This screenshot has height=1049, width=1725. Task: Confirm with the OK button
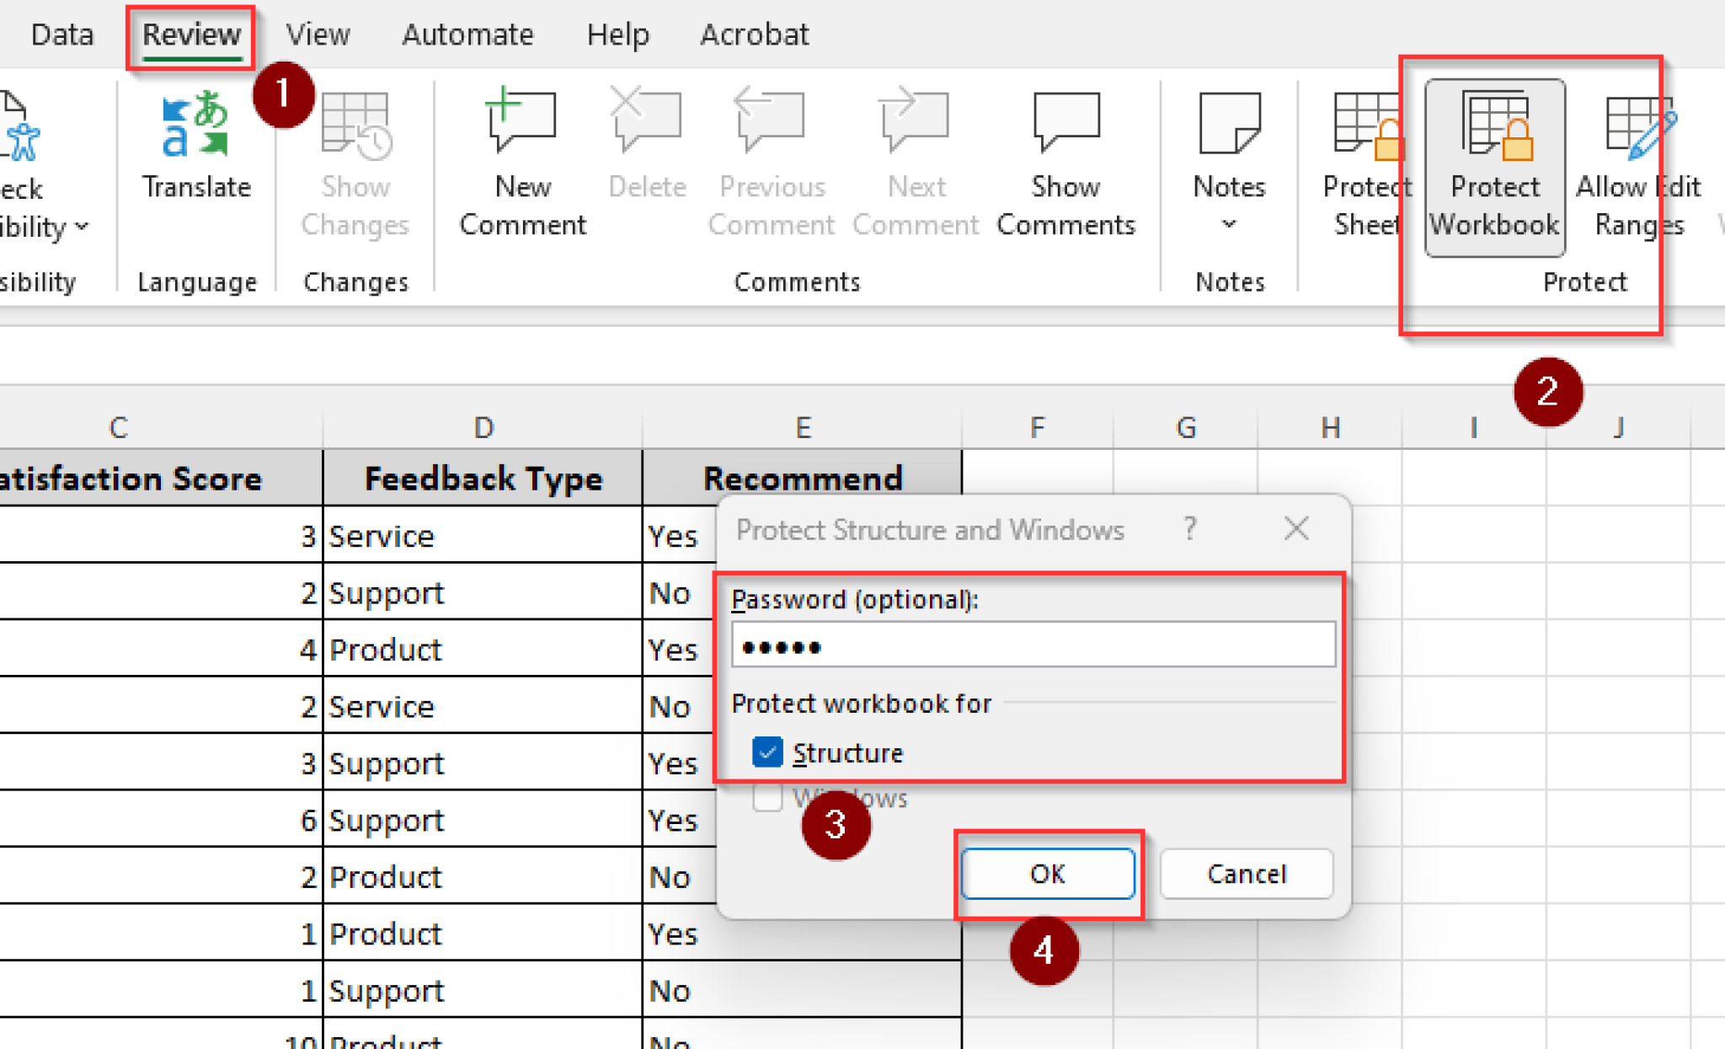coord(1047,874)
